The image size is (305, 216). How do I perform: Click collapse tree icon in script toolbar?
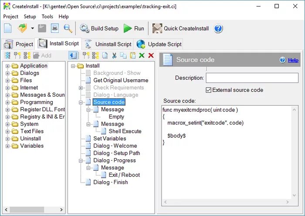86,55
